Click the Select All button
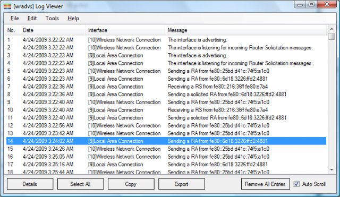 (x=80, y=184)
